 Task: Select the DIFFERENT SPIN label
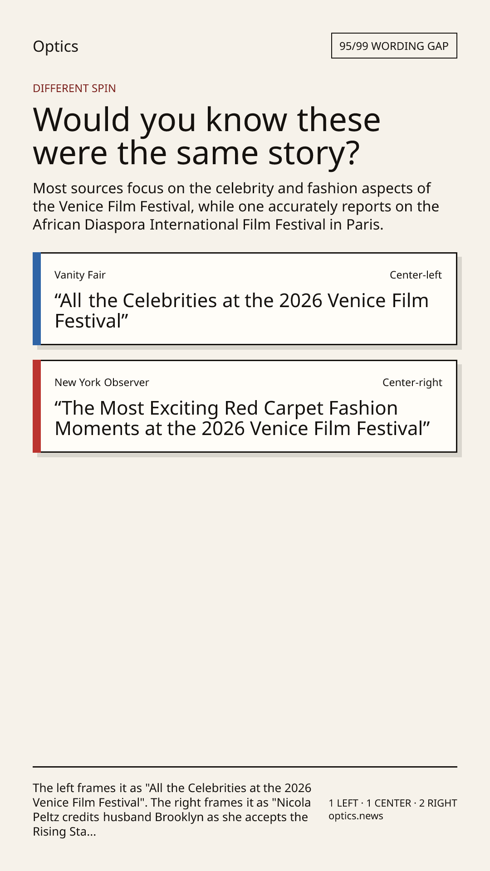click(x=74, y=88)
